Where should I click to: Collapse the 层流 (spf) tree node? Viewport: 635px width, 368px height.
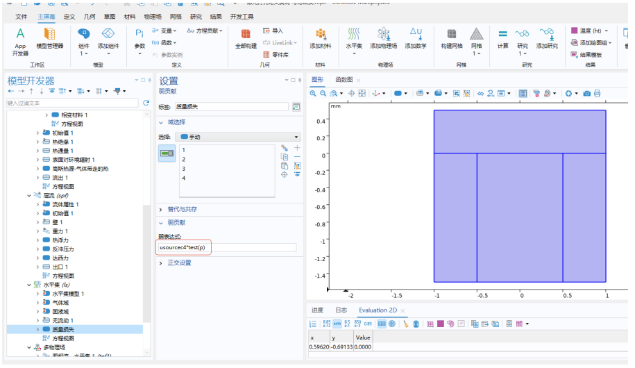[30, 195]
